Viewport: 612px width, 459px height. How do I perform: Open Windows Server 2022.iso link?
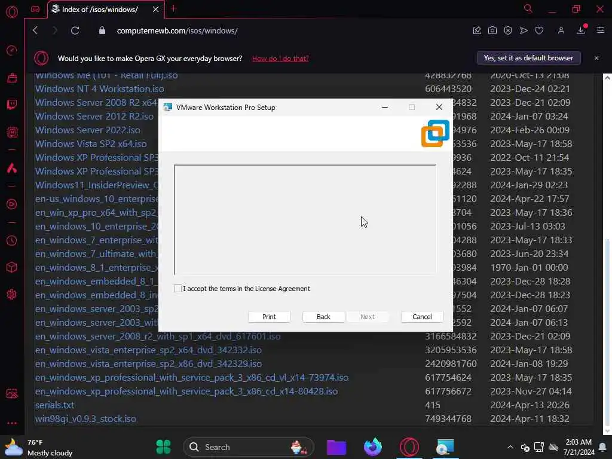pyautogui.click(x=87, y=130)
